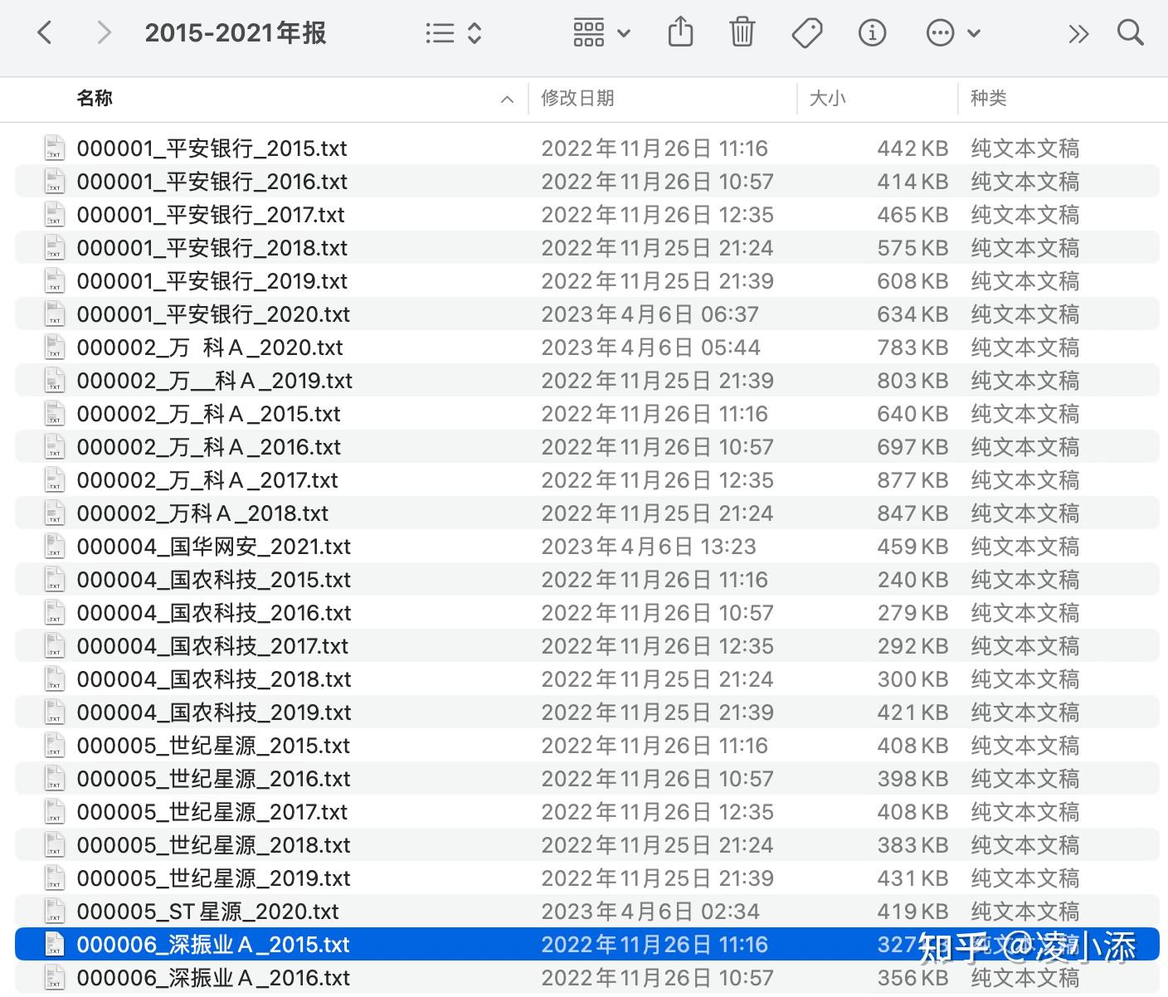The width and height of the screenshot is (1168, 997).
Task: Show hidden toolbar items double chevron
Action: coord(1078,34)
